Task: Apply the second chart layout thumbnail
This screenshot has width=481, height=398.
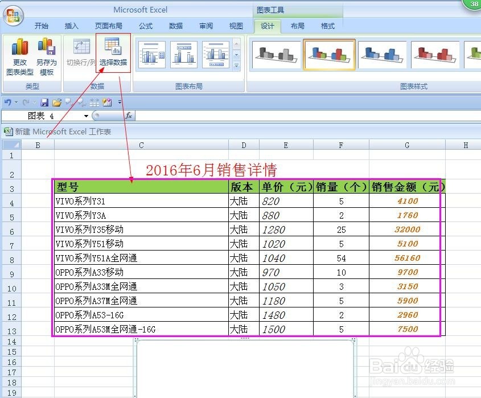Action: (x=184, y=55)
